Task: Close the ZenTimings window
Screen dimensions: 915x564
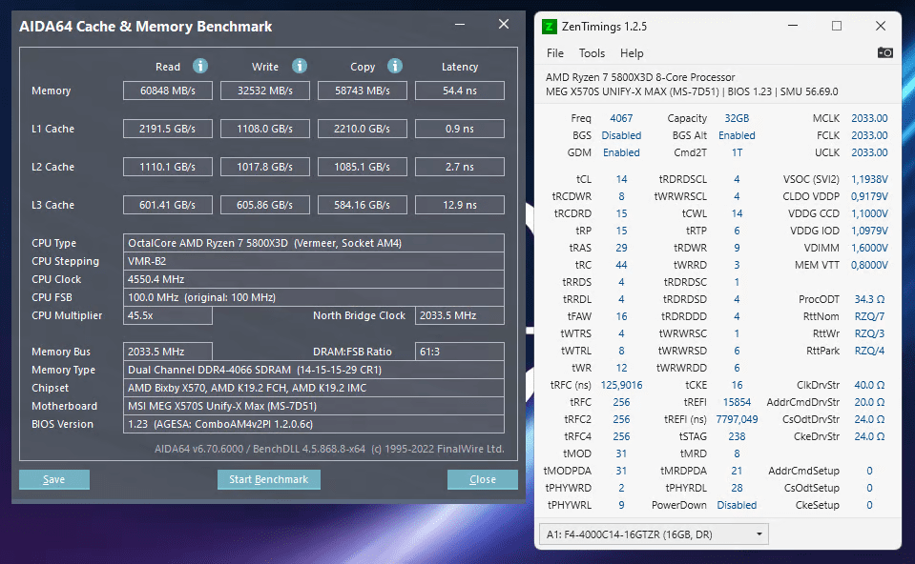Action: (x=881, y=26)
